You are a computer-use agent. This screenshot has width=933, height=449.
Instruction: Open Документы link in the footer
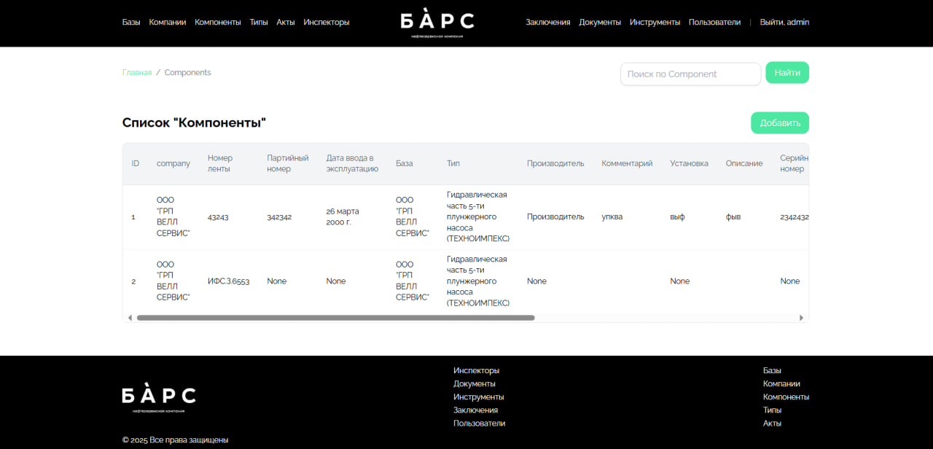click(475, 384)
